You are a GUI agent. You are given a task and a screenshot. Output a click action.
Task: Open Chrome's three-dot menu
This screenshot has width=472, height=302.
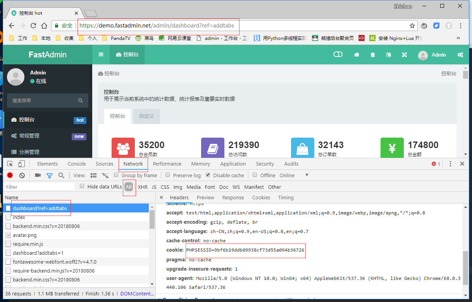[460, 26]
